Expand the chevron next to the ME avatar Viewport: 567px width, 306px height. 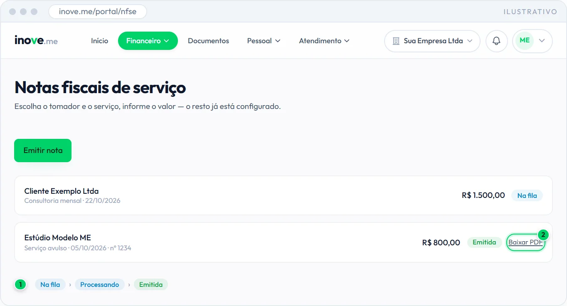[x=542, y=41]
